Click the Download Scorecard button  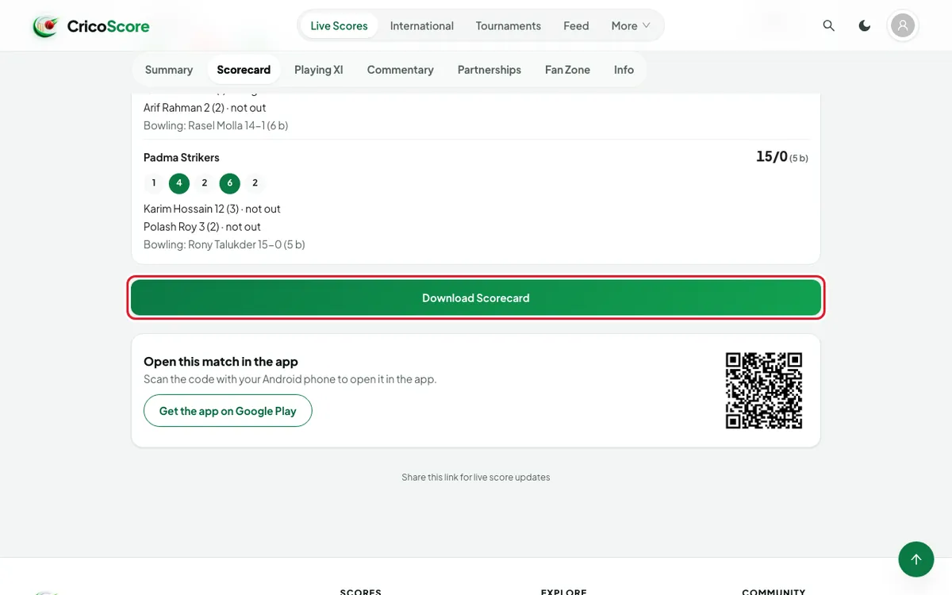click(x=476, y=298)
